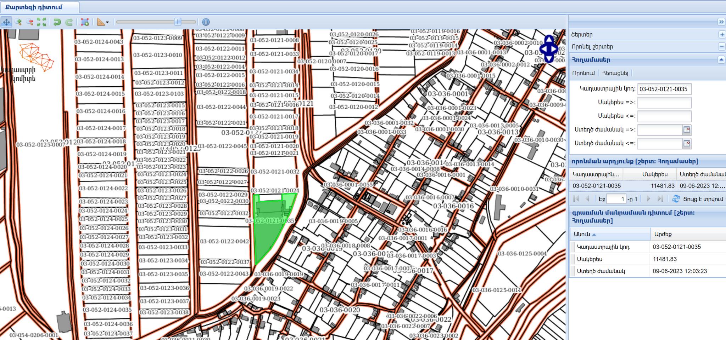Go back to previous map view

pyautogui.click(x=57, y=22)
